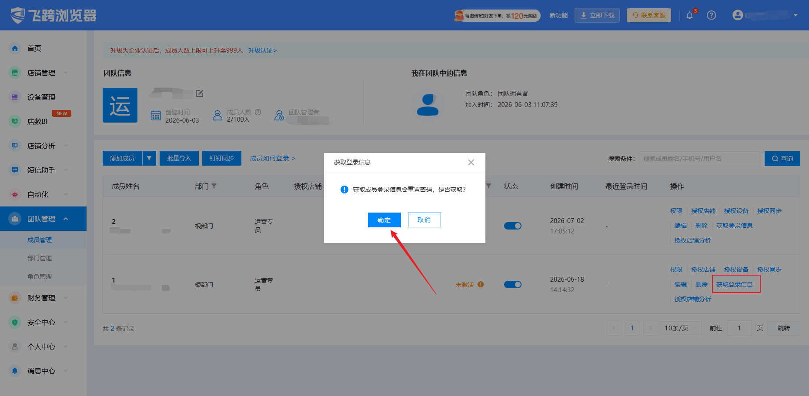Click the 店数BI chart icon
This screenshot has height=396, width=809.
coord(15,121)
